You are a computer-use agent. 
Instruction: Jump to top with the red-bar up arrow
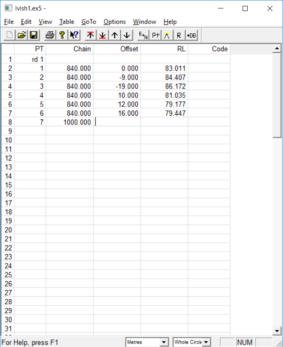90,35
